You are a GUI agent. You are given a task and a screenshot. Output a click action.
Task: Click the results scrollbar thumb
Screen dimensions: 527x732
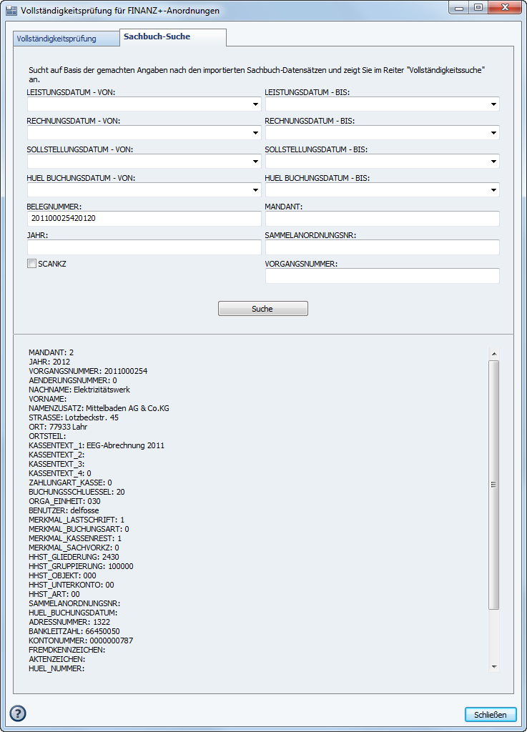click(493, 484)
